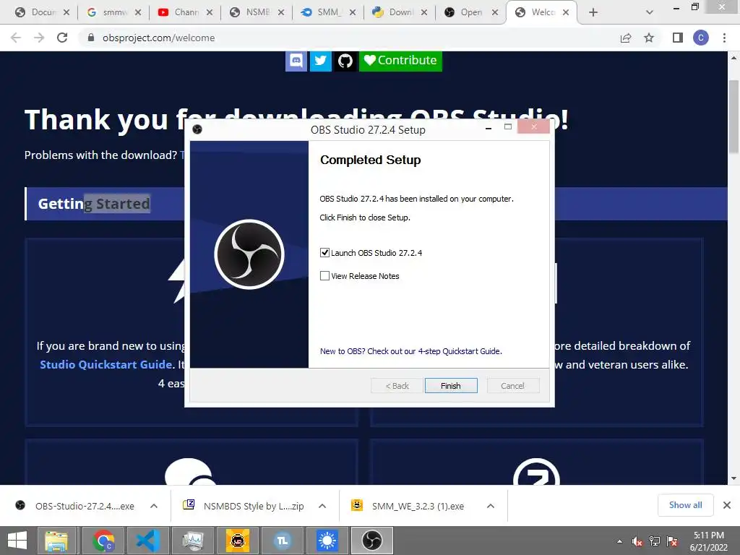The width and height of the screenshot is (740, 555).
Task: Show hidden system tray icons
Action: click(x=619, y=542)
